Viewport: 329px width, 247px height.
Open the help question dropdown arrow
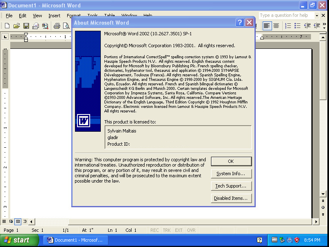pyautogui.click(x=317, y=16)
